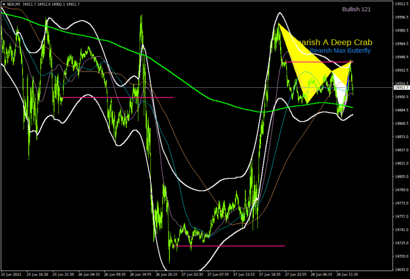This screenshot has height=279, width=410.
Task: Select the pink horizontal line near 14900
Action: pyautogui.click(x=118, y=98)
